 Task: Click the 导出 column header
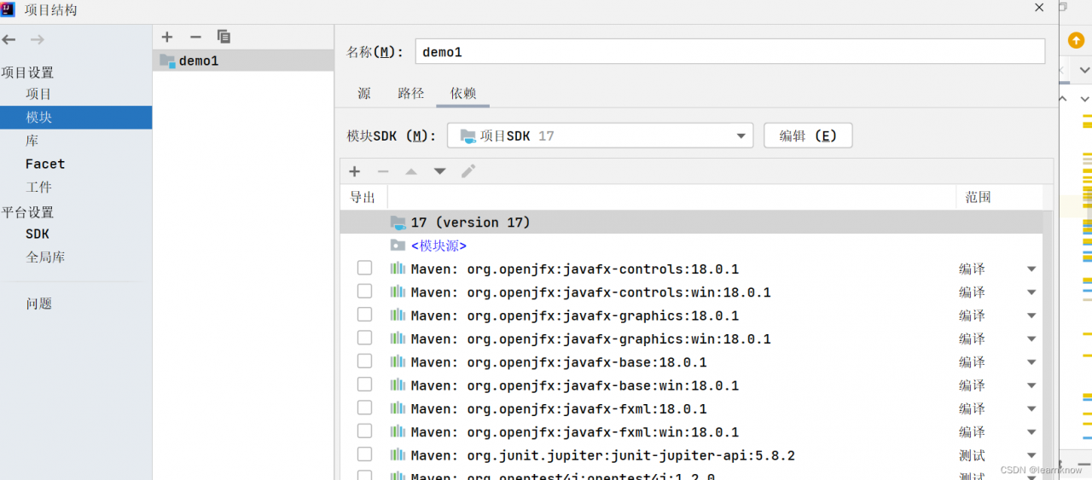363,197
